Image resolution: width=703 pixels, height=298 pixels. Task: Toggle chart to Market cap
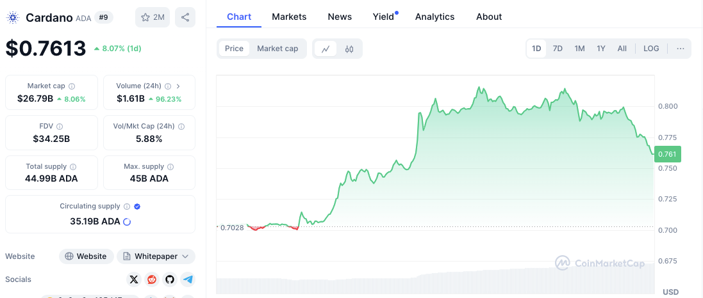point(277,49)
